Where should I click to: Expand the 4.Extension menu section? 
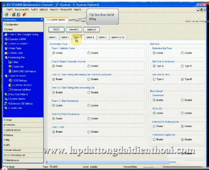[23, 125]
